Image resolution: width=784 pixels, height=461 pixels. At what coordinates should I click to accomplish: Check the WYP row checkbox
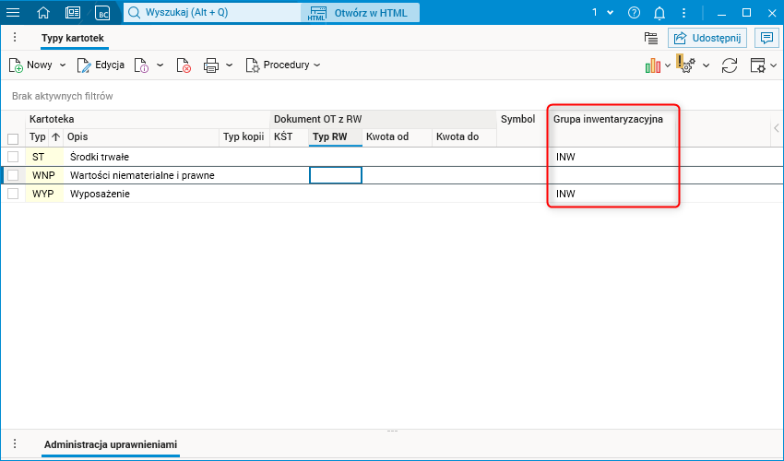tap(13, 194)
